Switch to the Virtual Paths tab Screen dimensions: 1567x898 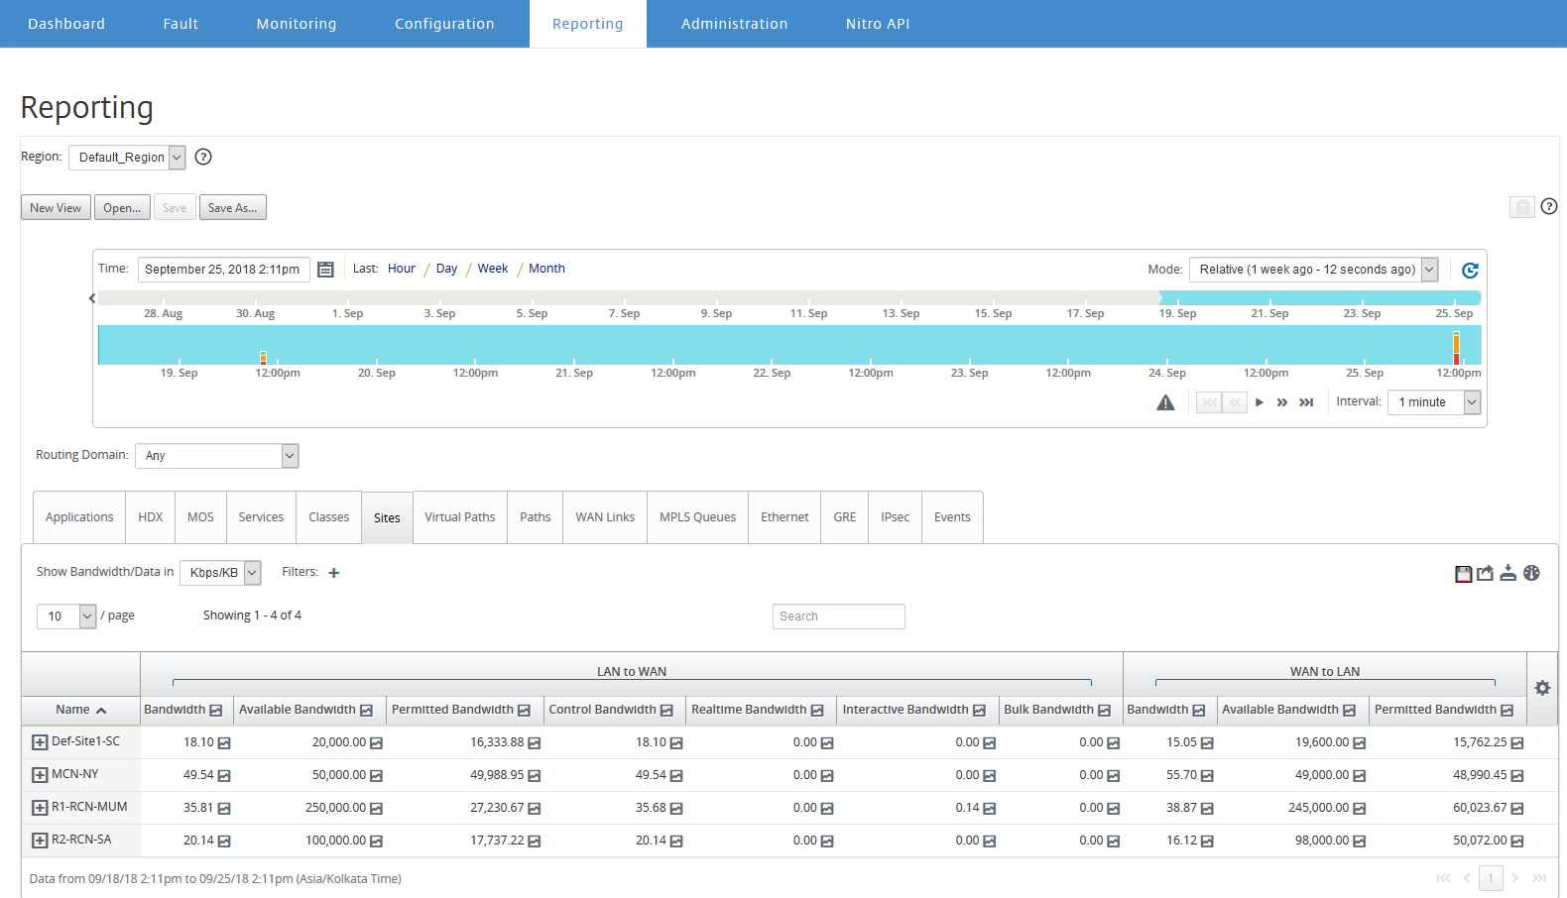(460, 517)
